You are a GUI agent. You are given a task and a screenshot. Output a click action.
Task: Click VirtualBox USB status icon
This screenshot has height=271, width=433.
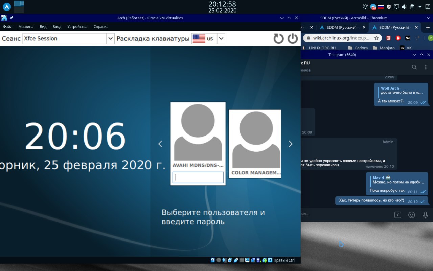(x=236, y=260)
